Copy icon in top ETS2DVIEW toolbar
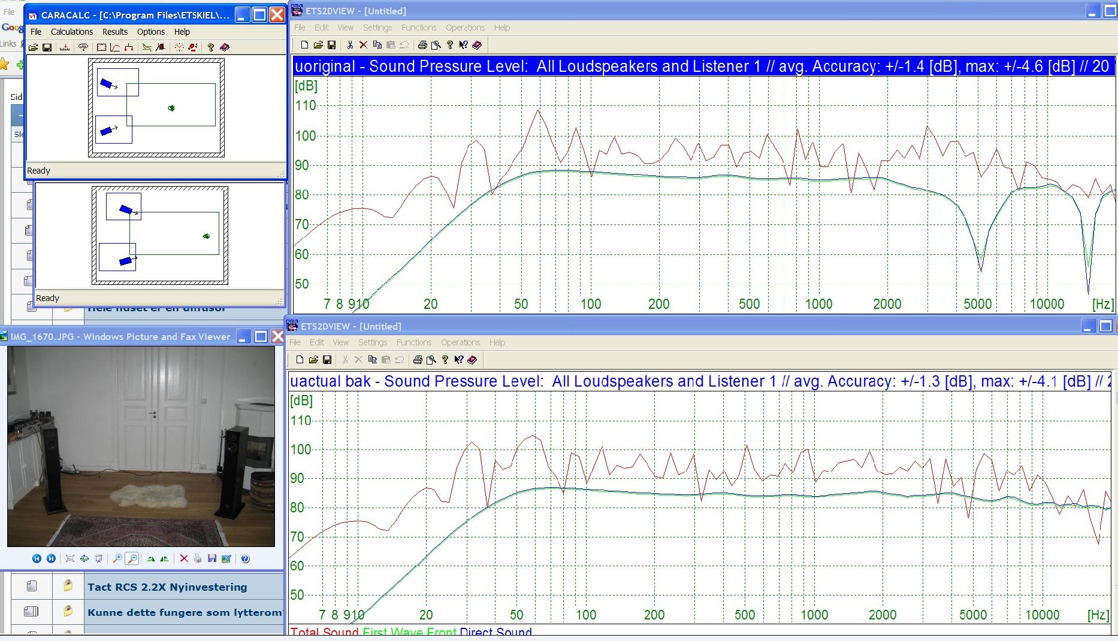 pos(377,45)
